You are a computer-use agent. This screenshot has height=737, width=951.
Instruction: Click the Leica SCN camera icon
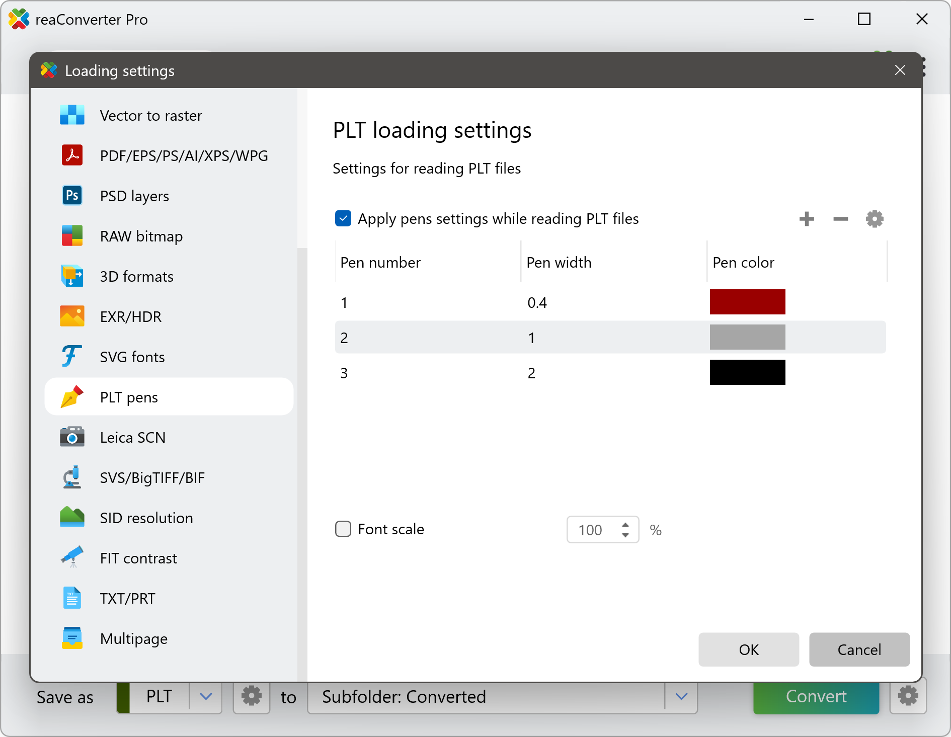click(72, 437)
